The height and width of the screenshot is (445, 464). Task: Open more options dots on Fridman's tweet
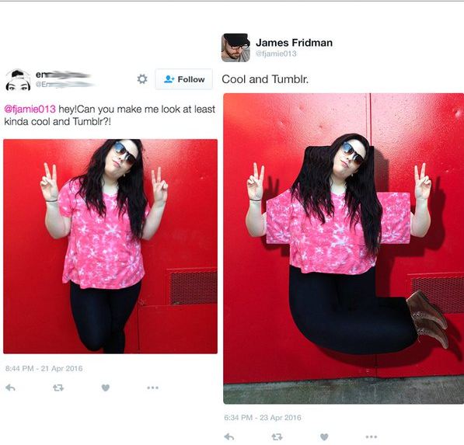click(x=372, y=436)
